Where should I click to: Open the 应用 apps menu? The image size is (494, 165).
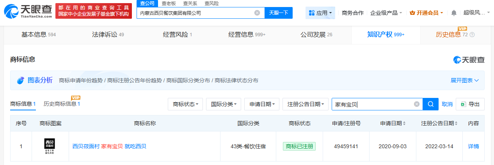tap(320, 13)
